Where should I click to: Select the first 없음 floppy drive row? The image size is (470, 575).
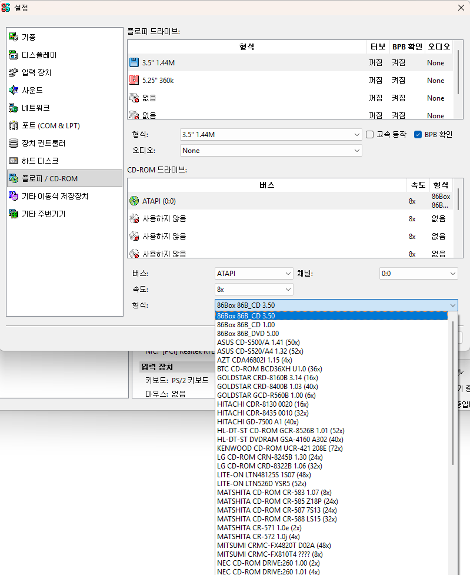click(291, 98)
